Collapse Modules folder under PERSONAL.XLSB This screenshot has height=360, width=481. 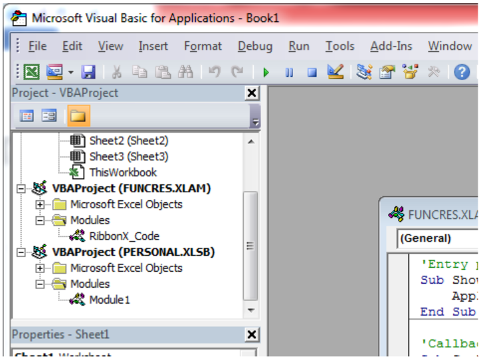click(x=40, y=284)
